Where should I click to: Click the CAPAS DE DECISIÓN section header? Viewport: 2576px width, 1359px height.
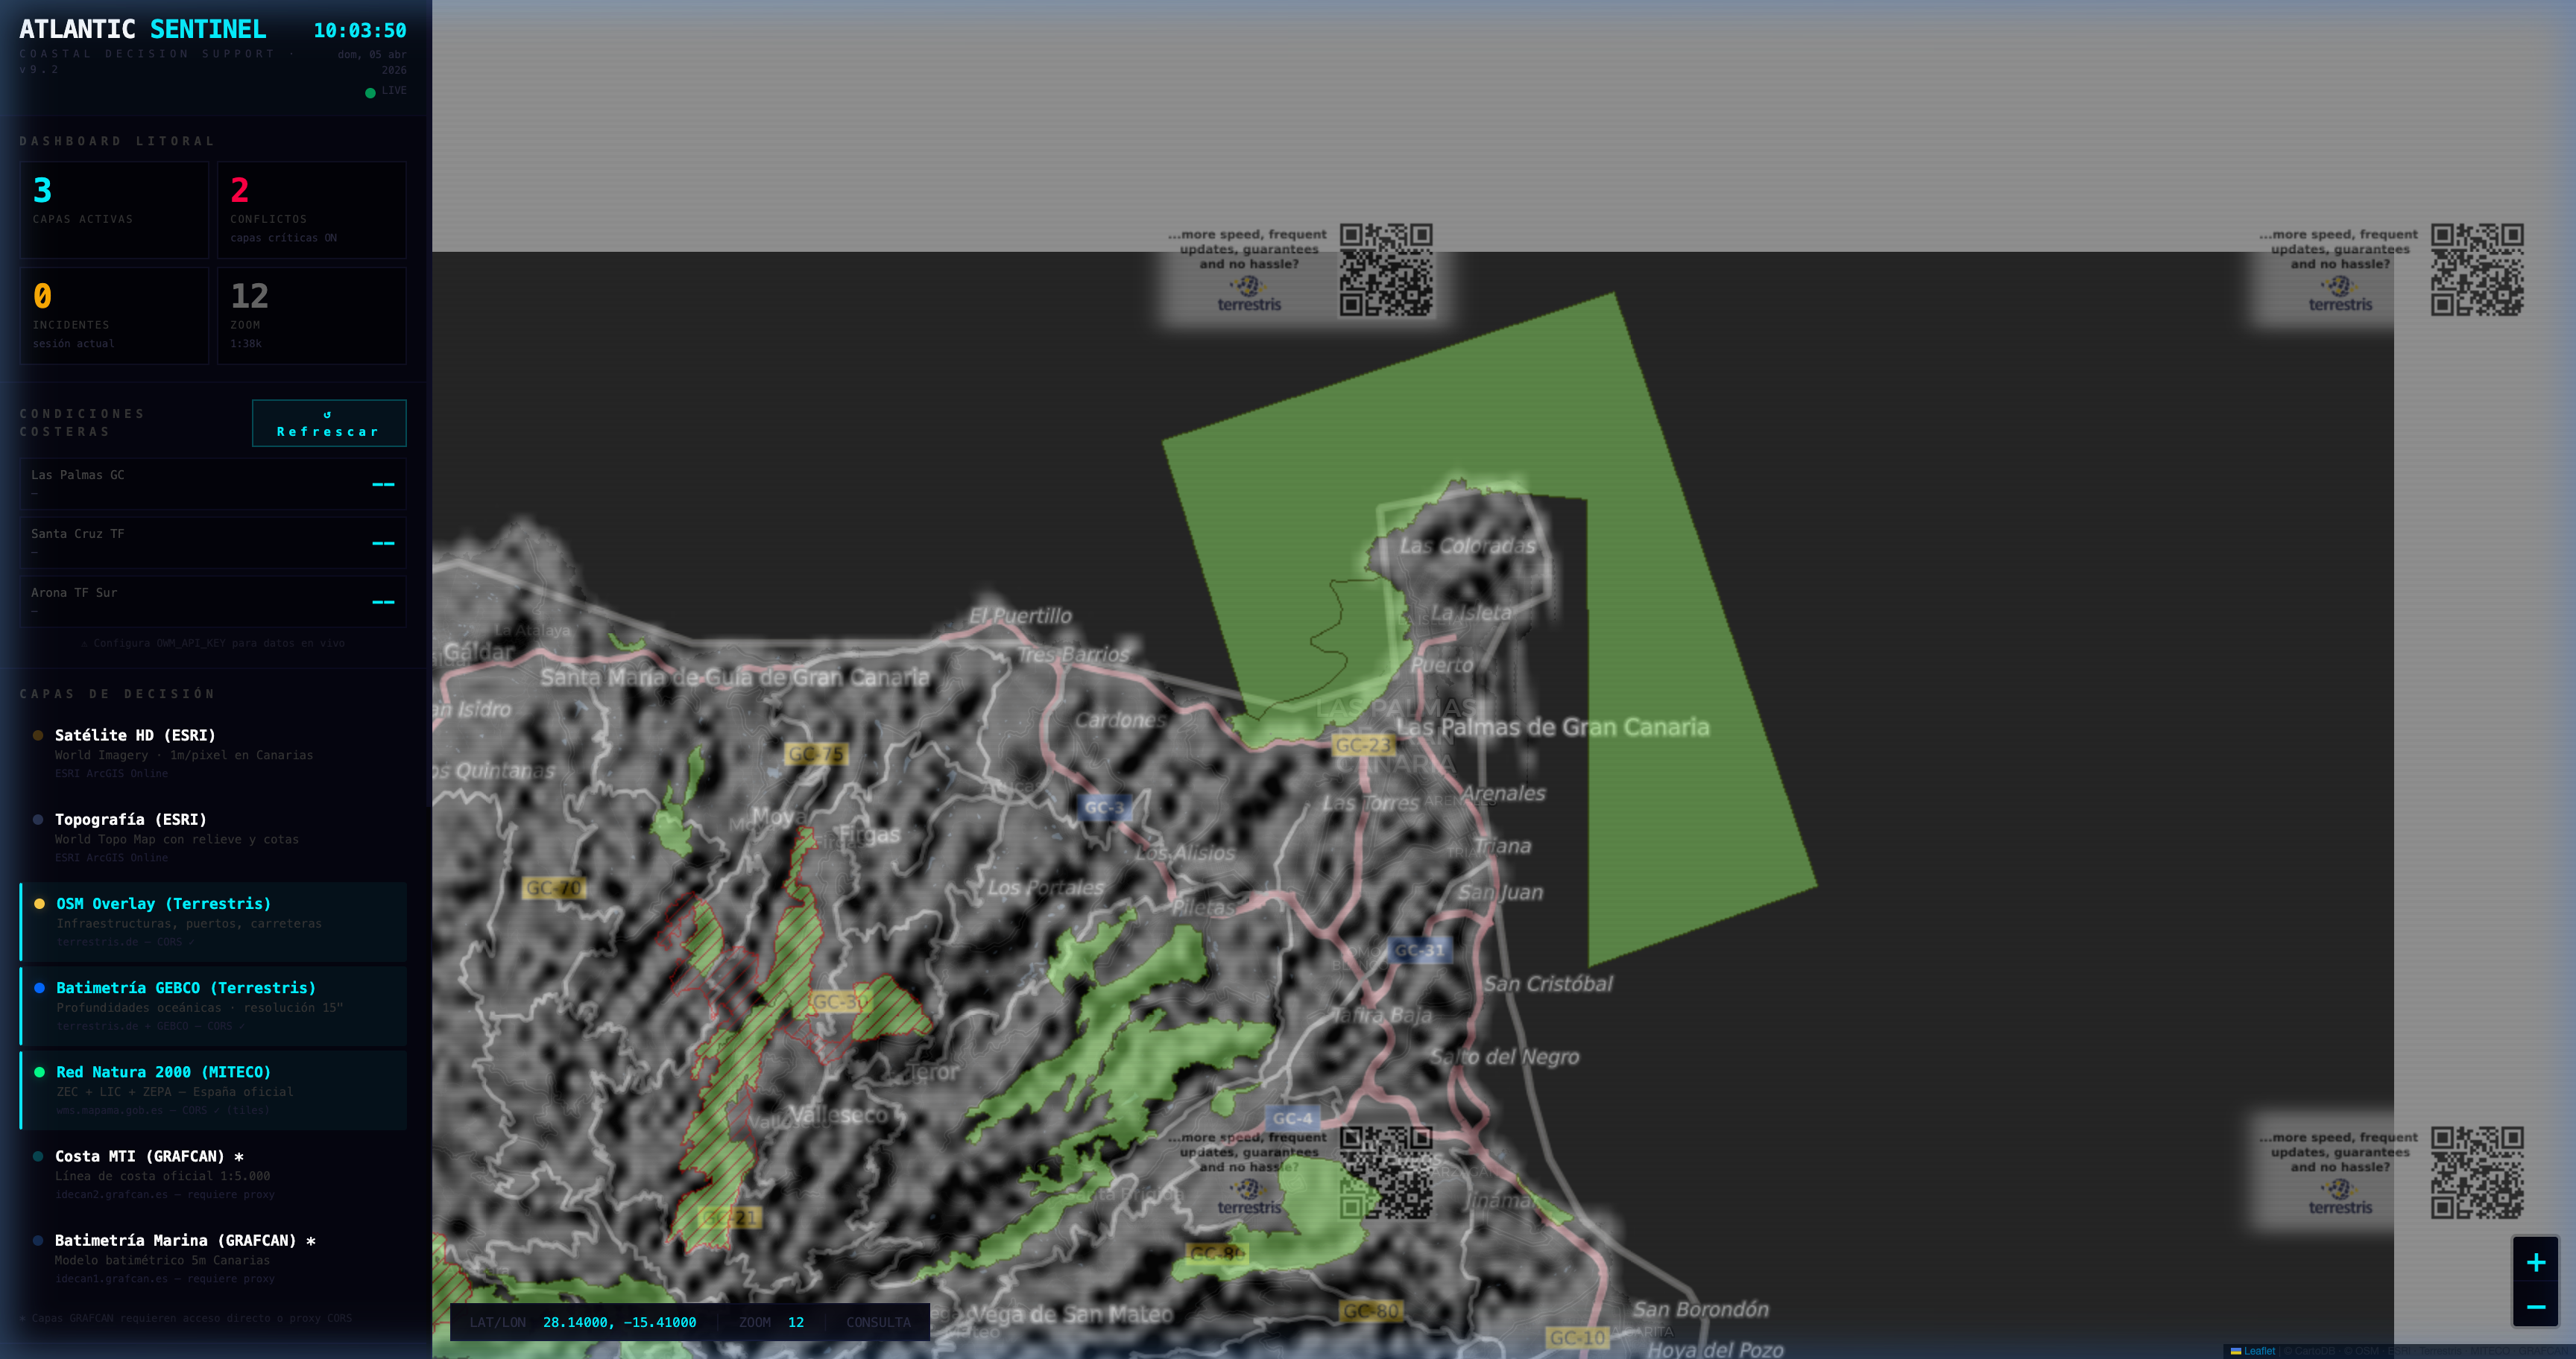click(x=117, y=694)
